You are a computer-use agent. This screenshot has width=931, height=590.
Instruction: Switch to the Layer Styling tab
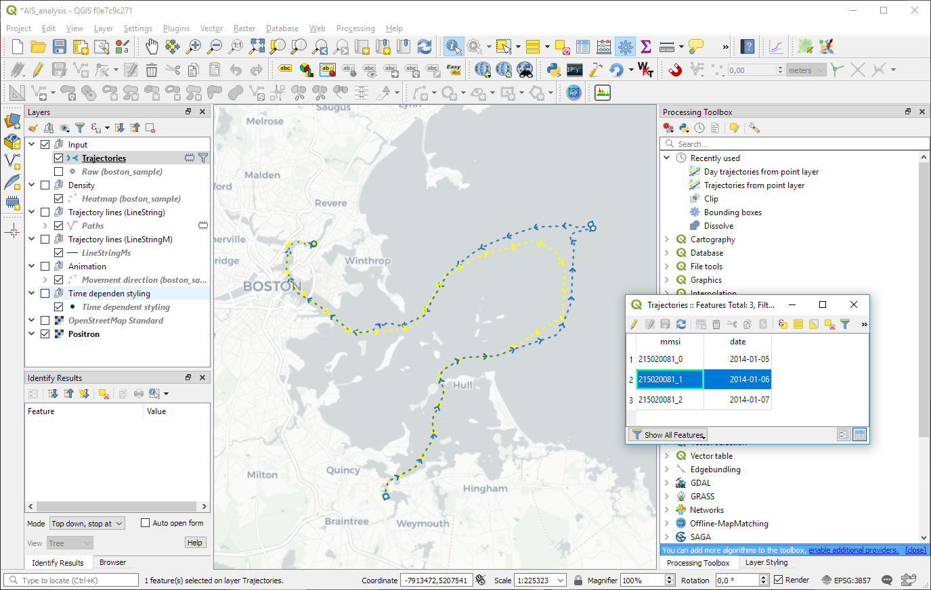coord(766,562)
